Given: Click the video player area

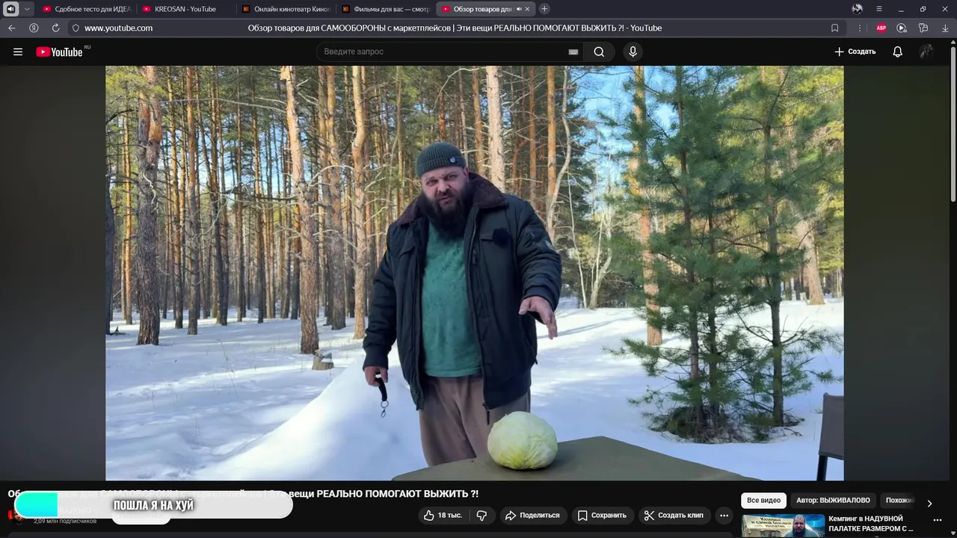Looking at the screenshot, I should (x=474, y=273).
